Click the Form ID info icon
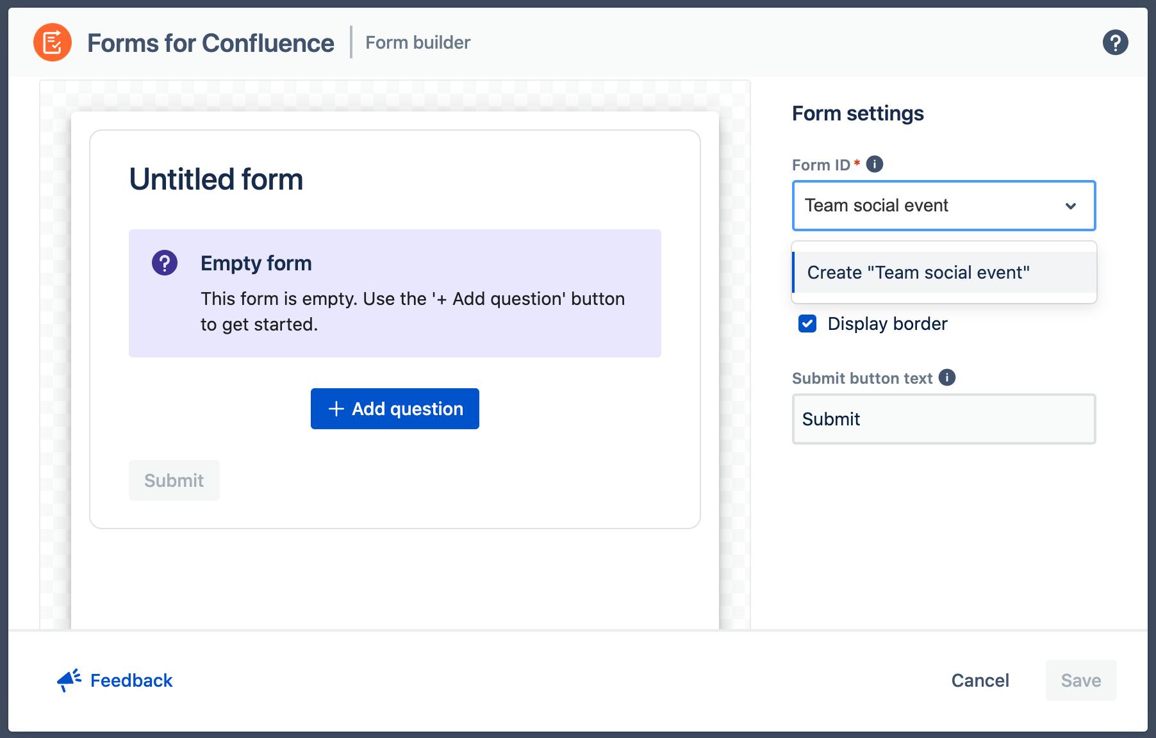Image resolution: width=1156 pixels, height=738 pixels. point(874,163)
